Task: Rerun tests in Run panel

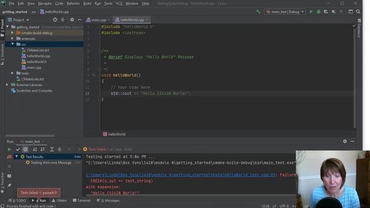Action: (9, 149)
